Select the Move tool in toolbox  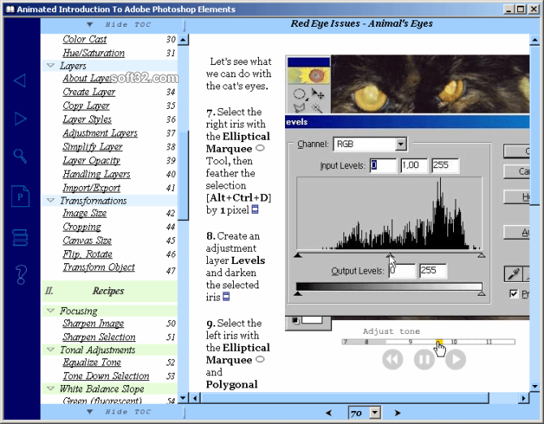coord(317,94)
